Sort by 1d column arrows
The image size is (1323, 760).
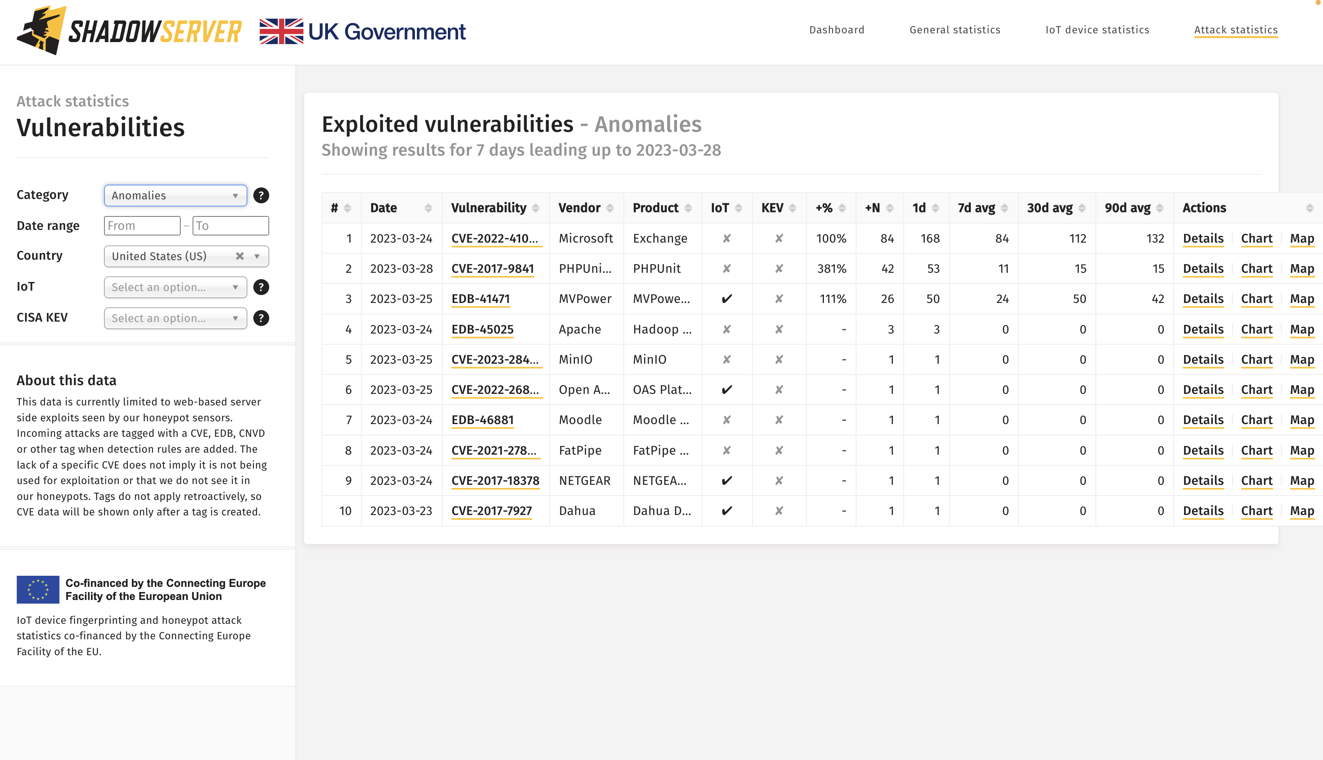[x=935, y=208]
